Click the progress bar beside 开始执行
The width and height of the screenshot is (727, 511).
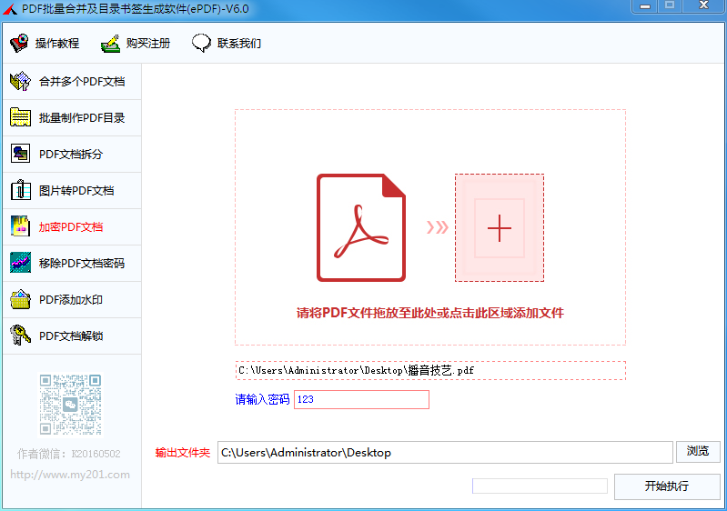coord(540,486)
